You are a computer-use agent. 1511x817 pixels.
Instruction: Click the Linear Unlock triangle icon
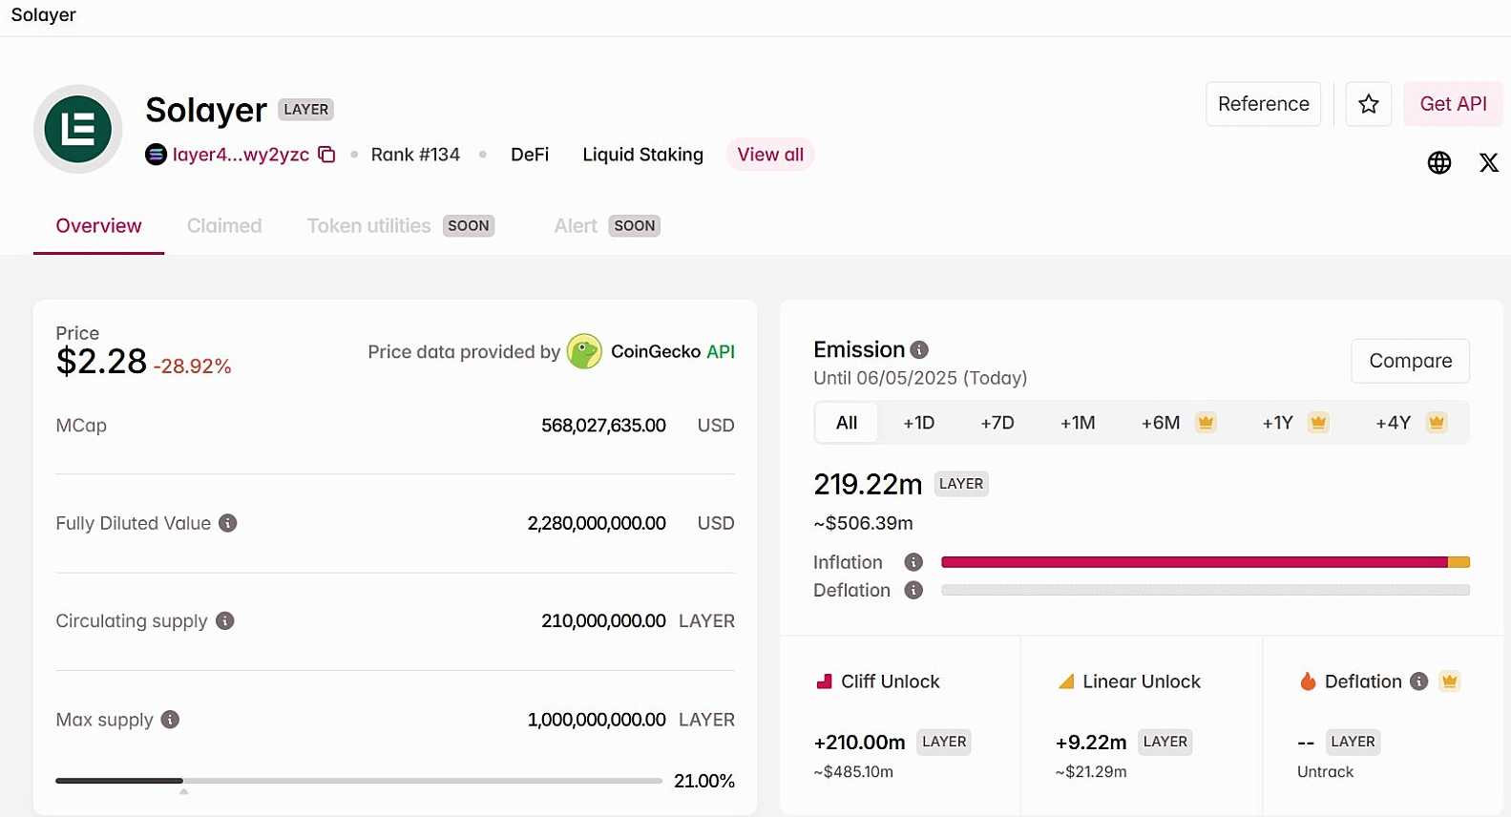1066,681
